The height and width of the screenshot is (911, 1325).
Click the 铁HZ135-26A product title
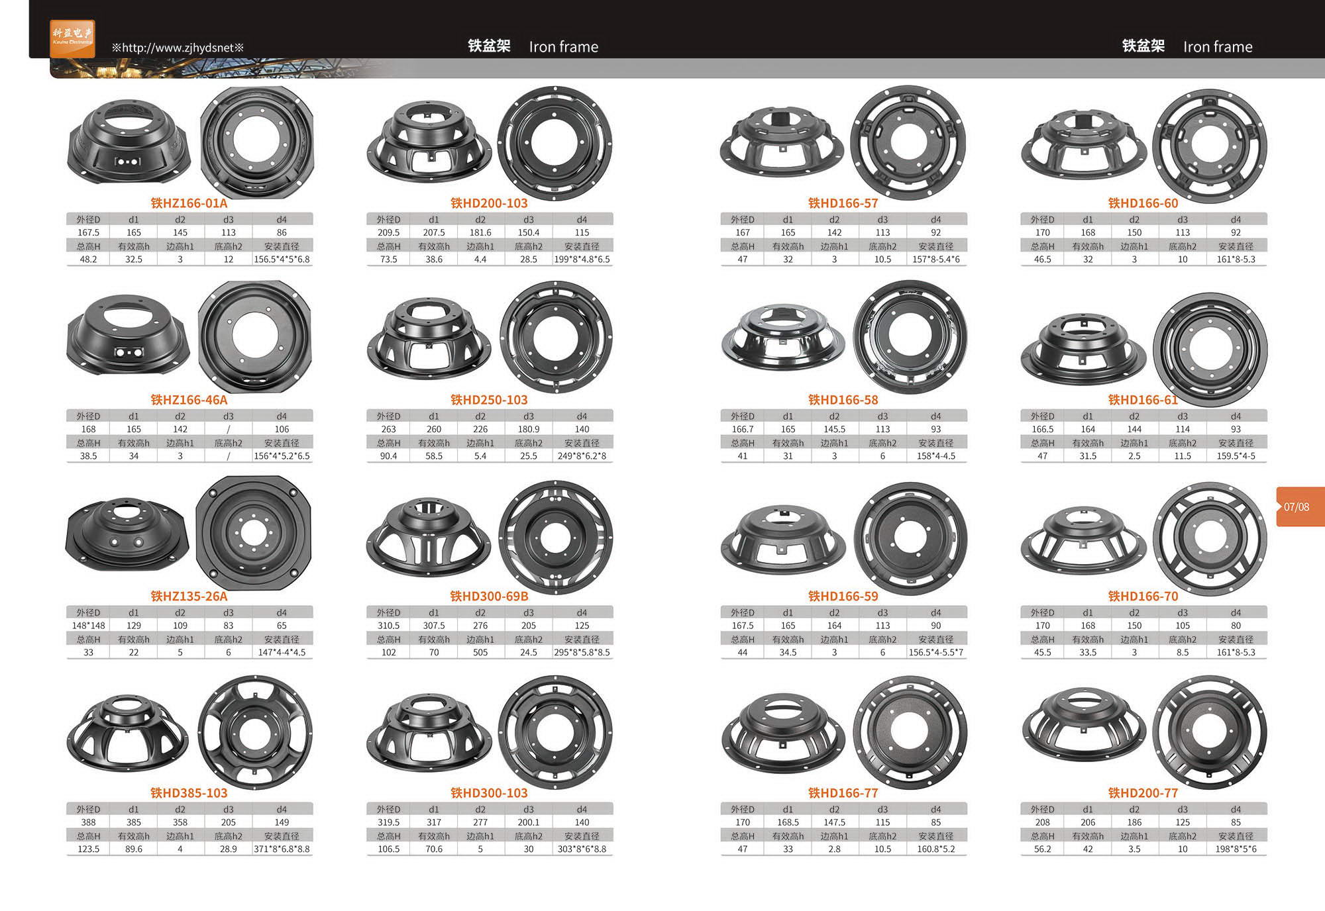pyautogui.click(x=189, y=596)
